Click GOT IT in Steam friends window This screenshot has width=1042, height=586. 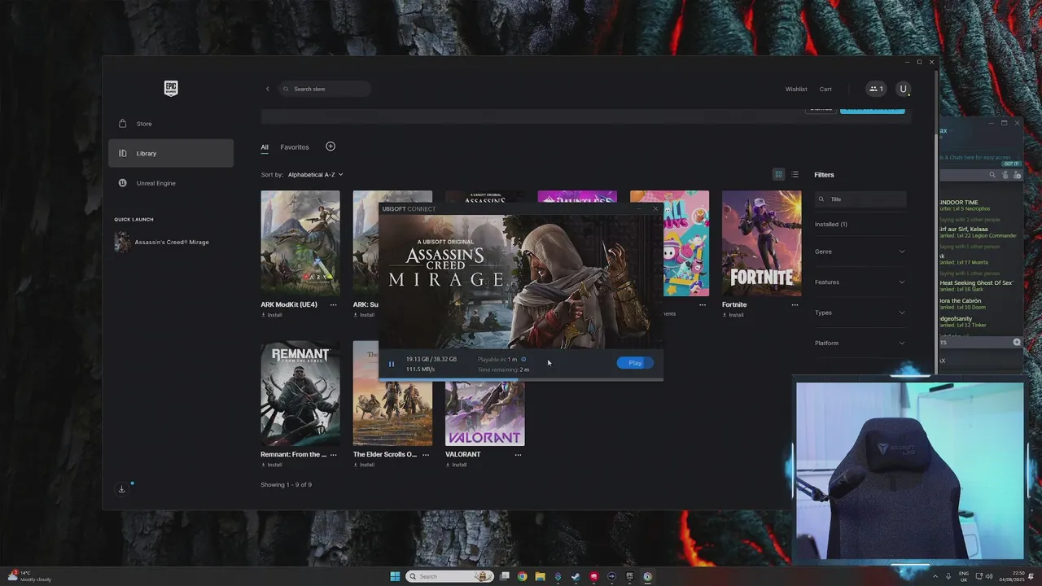(x=1011, y=164)
